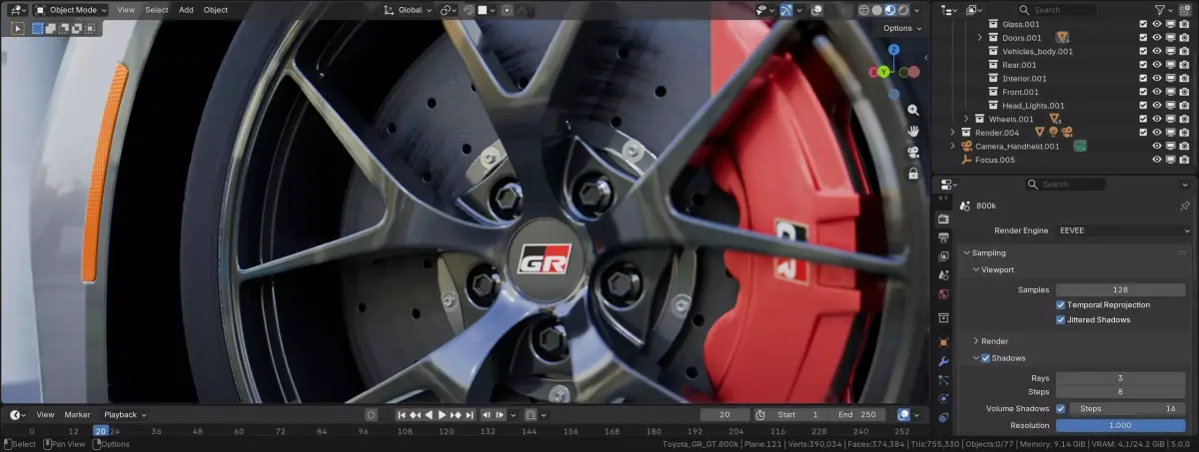The width and height of the screenshot is (1199, 452).
Task: Click the current frame field showing 20
Action: 725,415
